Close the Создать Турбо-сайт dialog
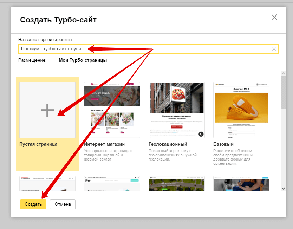The width and height of the screenshot is (293, 229). pos(274,18)
